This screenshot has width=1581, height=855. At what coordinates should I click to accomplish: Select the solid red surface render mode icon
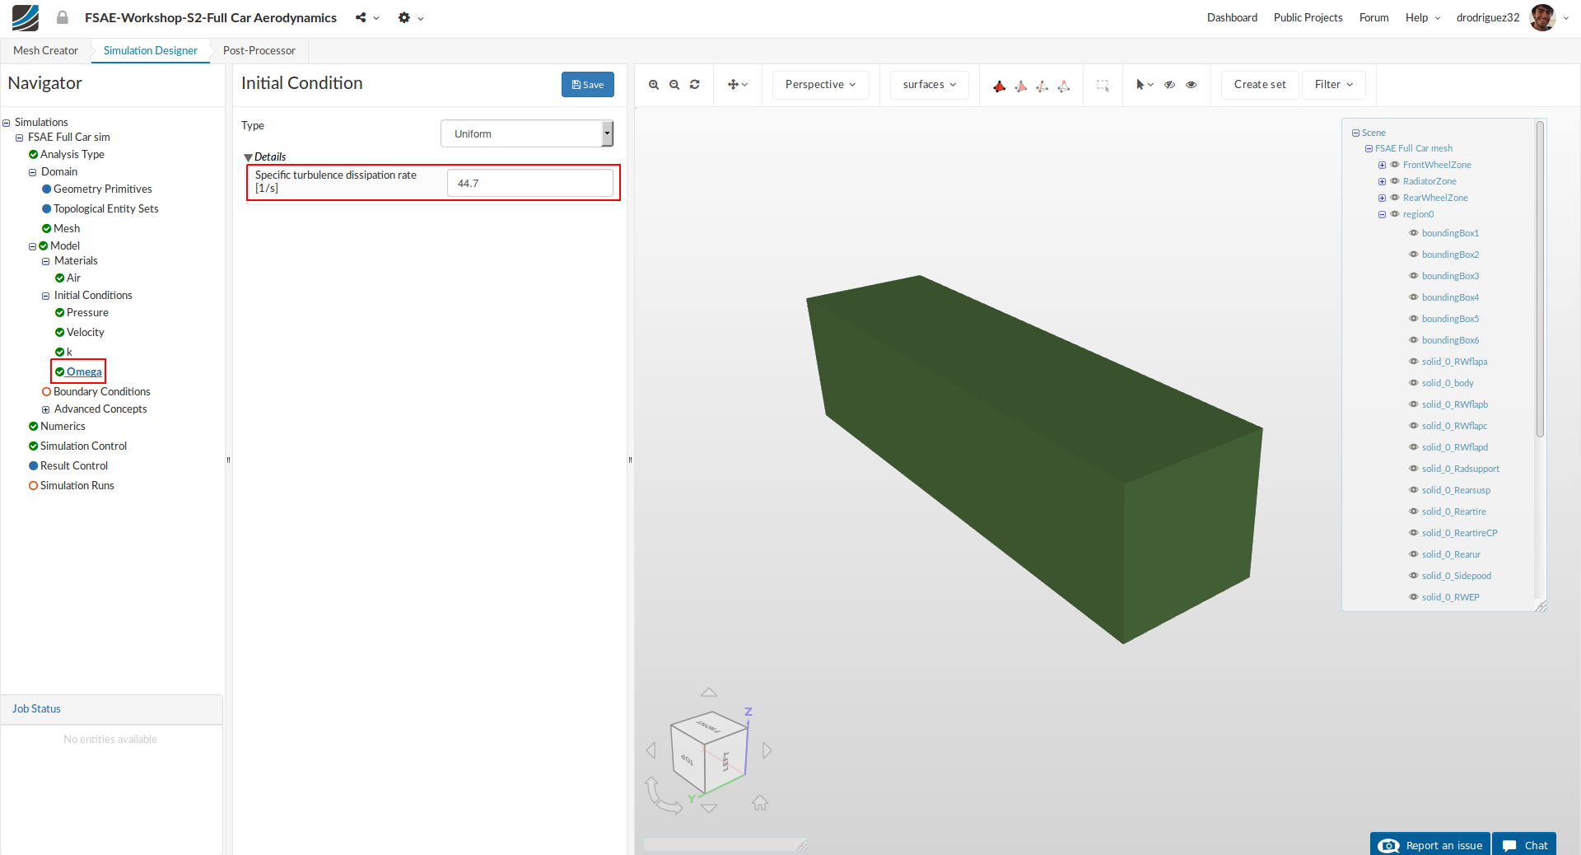(999, 86)
